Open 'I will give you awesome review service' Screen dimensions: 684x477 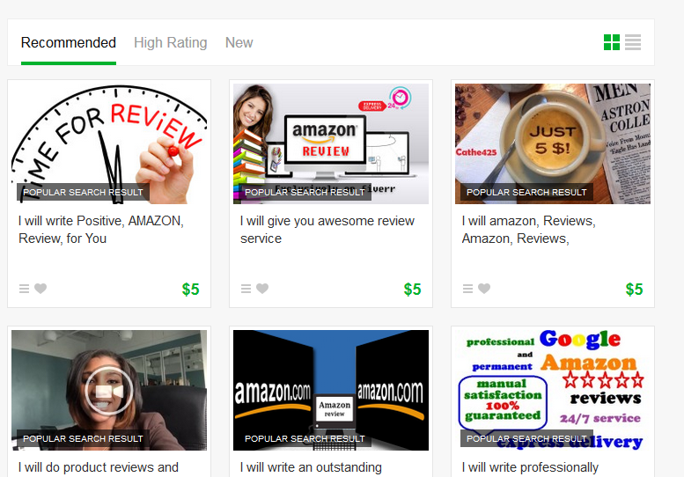point(327,230)
